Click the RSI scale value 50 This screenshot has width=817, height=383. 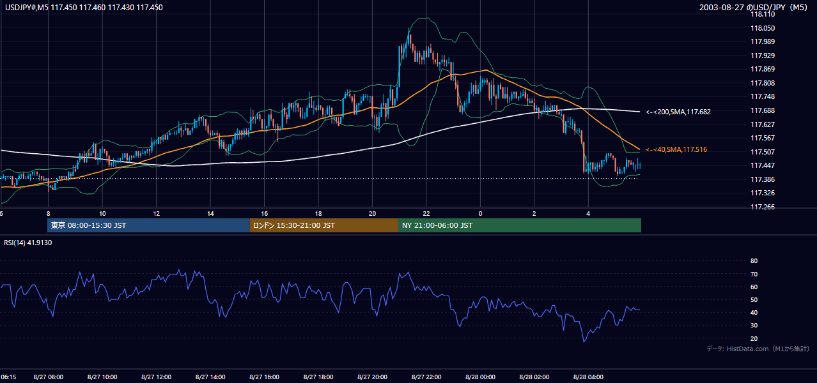754,299
